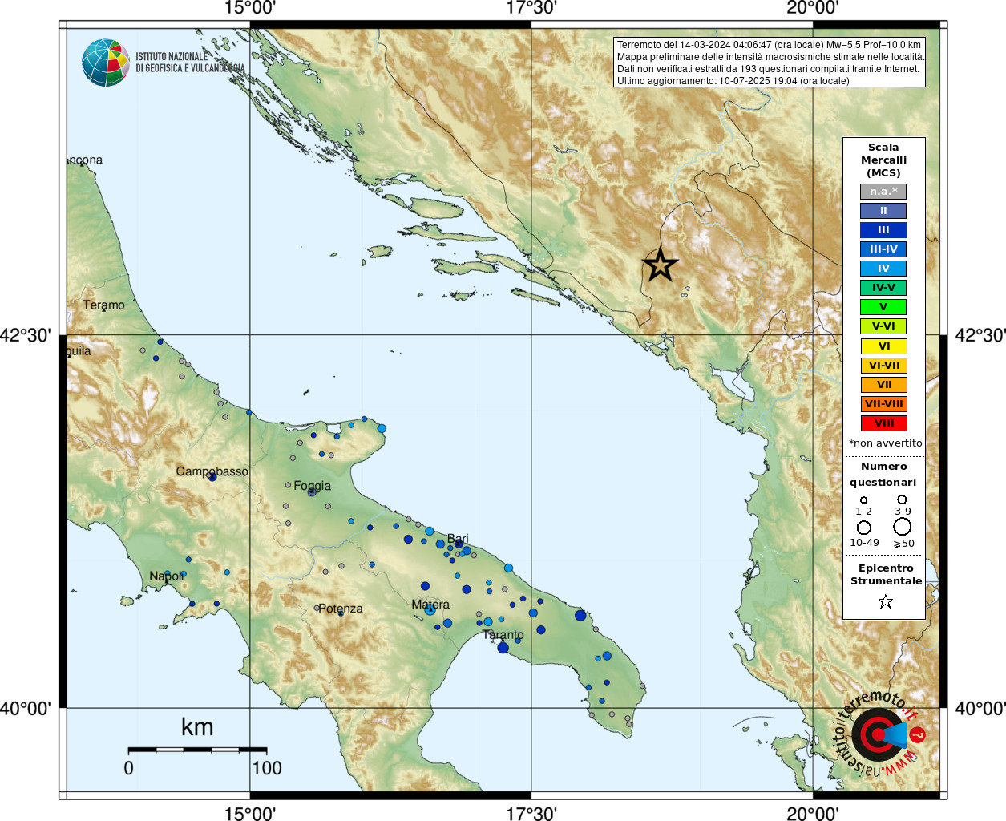Click the haisentitoilterremoto.it logo

click(880, 734)
